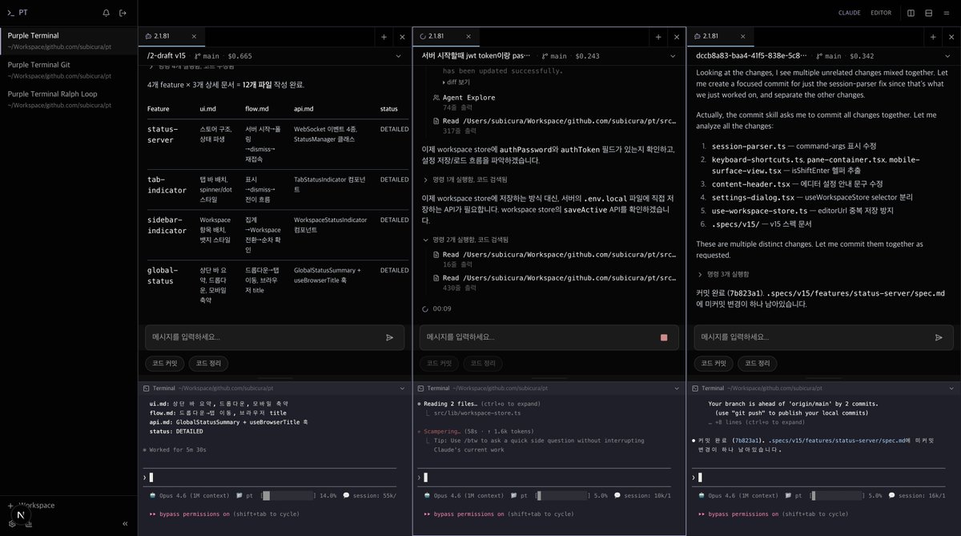Close the right pane with its X icon
Screen dimensions: 961x536
tap(951, 37)
